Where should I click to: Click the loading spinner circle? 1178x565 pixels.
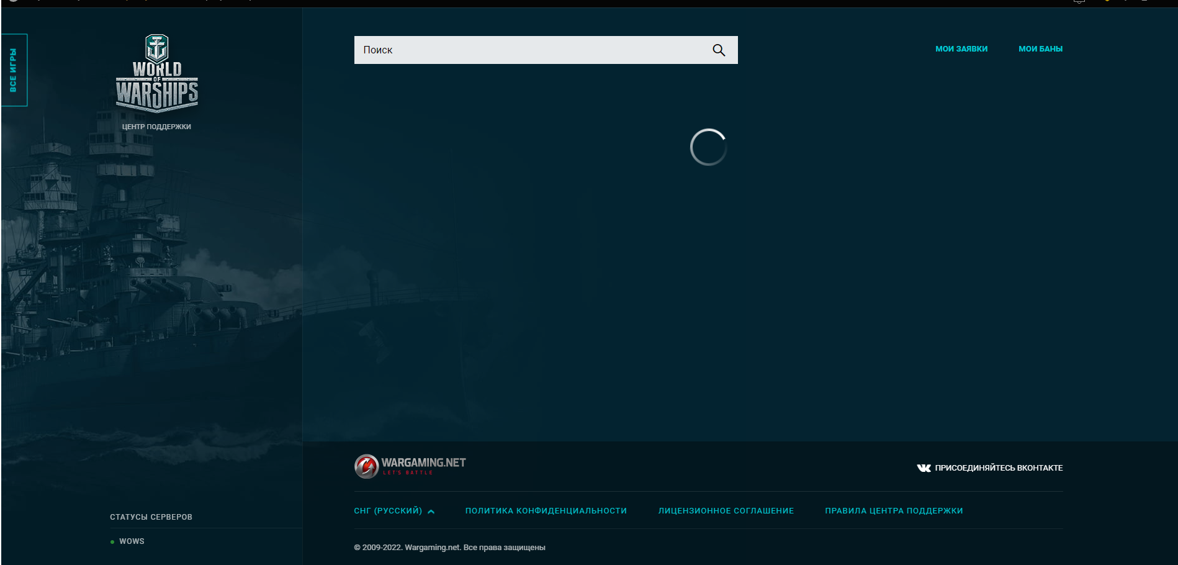click(x=708, y=147)
